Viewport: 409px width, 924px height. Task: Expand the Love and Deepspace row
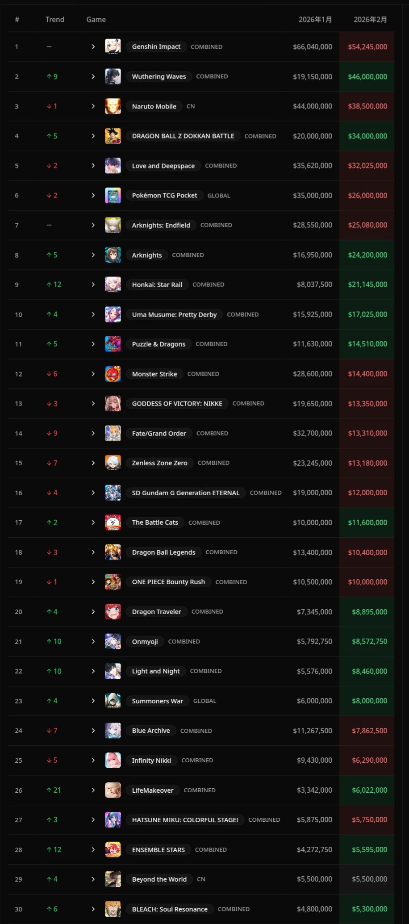click(93, 166)
